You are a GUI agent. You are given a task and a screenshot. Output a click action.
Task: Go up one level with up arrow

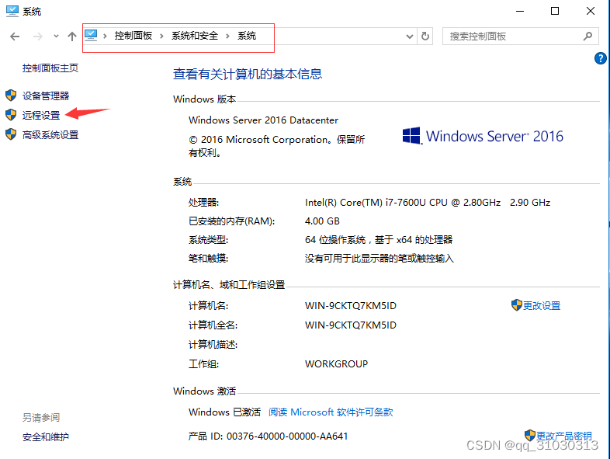coord(72,37)
